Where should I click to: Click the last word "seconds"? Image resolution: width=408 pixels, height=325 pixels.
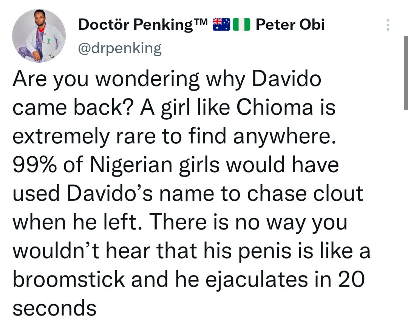pyautogui.click(x=54, y=308)
